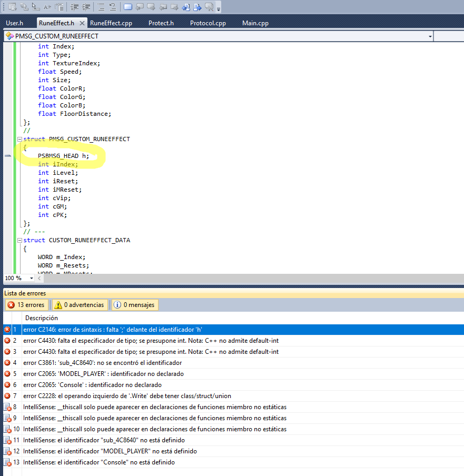The width and height of the screenshot is (464, 476).
Task: Click the line marker beside PSBMSG_HEAD h;
Action: [x=8, y=156]
